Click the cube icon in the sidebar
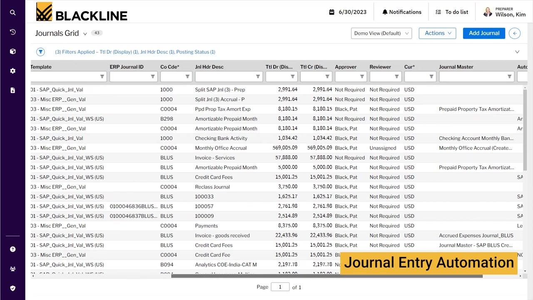The width and height of the screenshot is (533, 300). [x=12, y=51]
